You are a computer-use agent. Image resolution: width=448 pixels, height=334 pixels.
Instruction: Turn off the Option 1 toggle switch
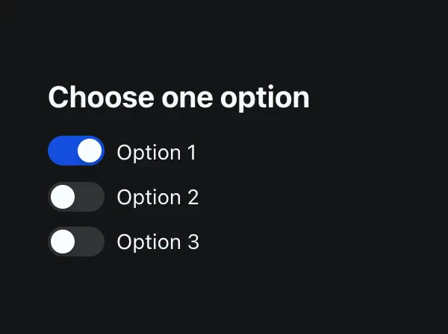(x=76, y=151)
